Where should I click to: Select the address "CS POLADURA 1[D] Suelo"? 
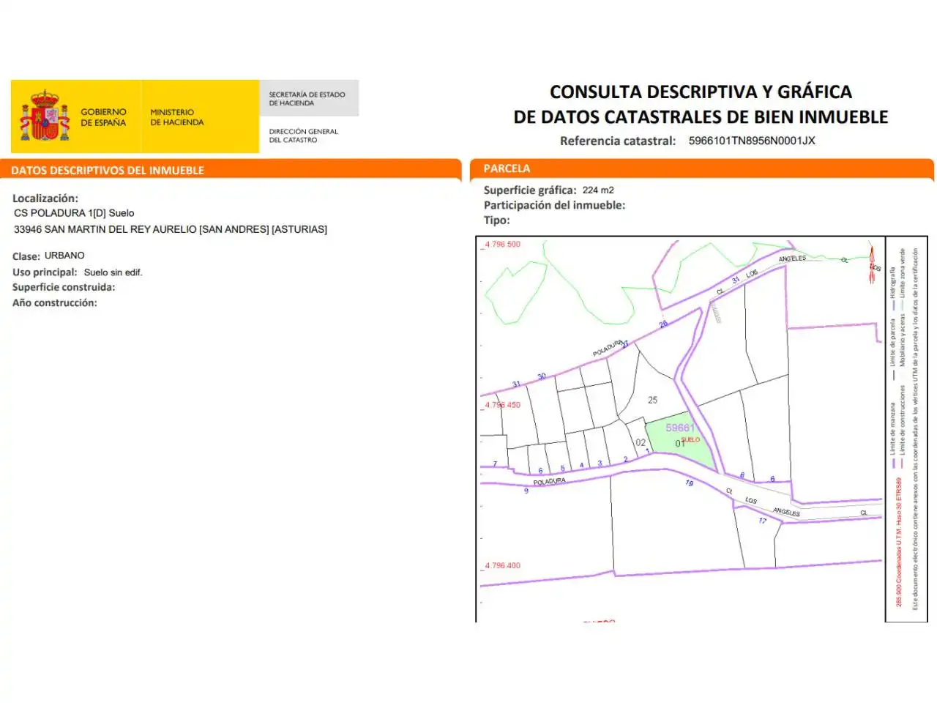click(x=74, y=213)
